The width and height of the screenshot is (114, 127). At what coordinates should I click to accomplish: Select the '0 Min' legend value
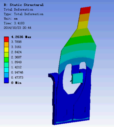pyautogui.click(x=16, y=83)
